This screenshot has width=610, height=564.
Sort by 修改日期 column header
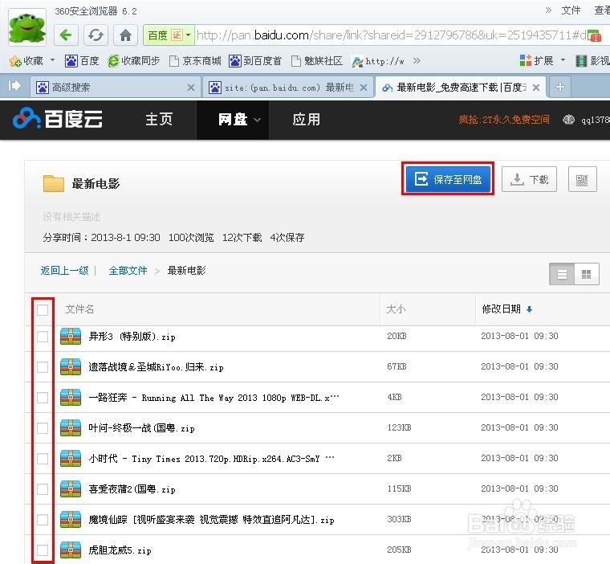click(x=507, y=309)
